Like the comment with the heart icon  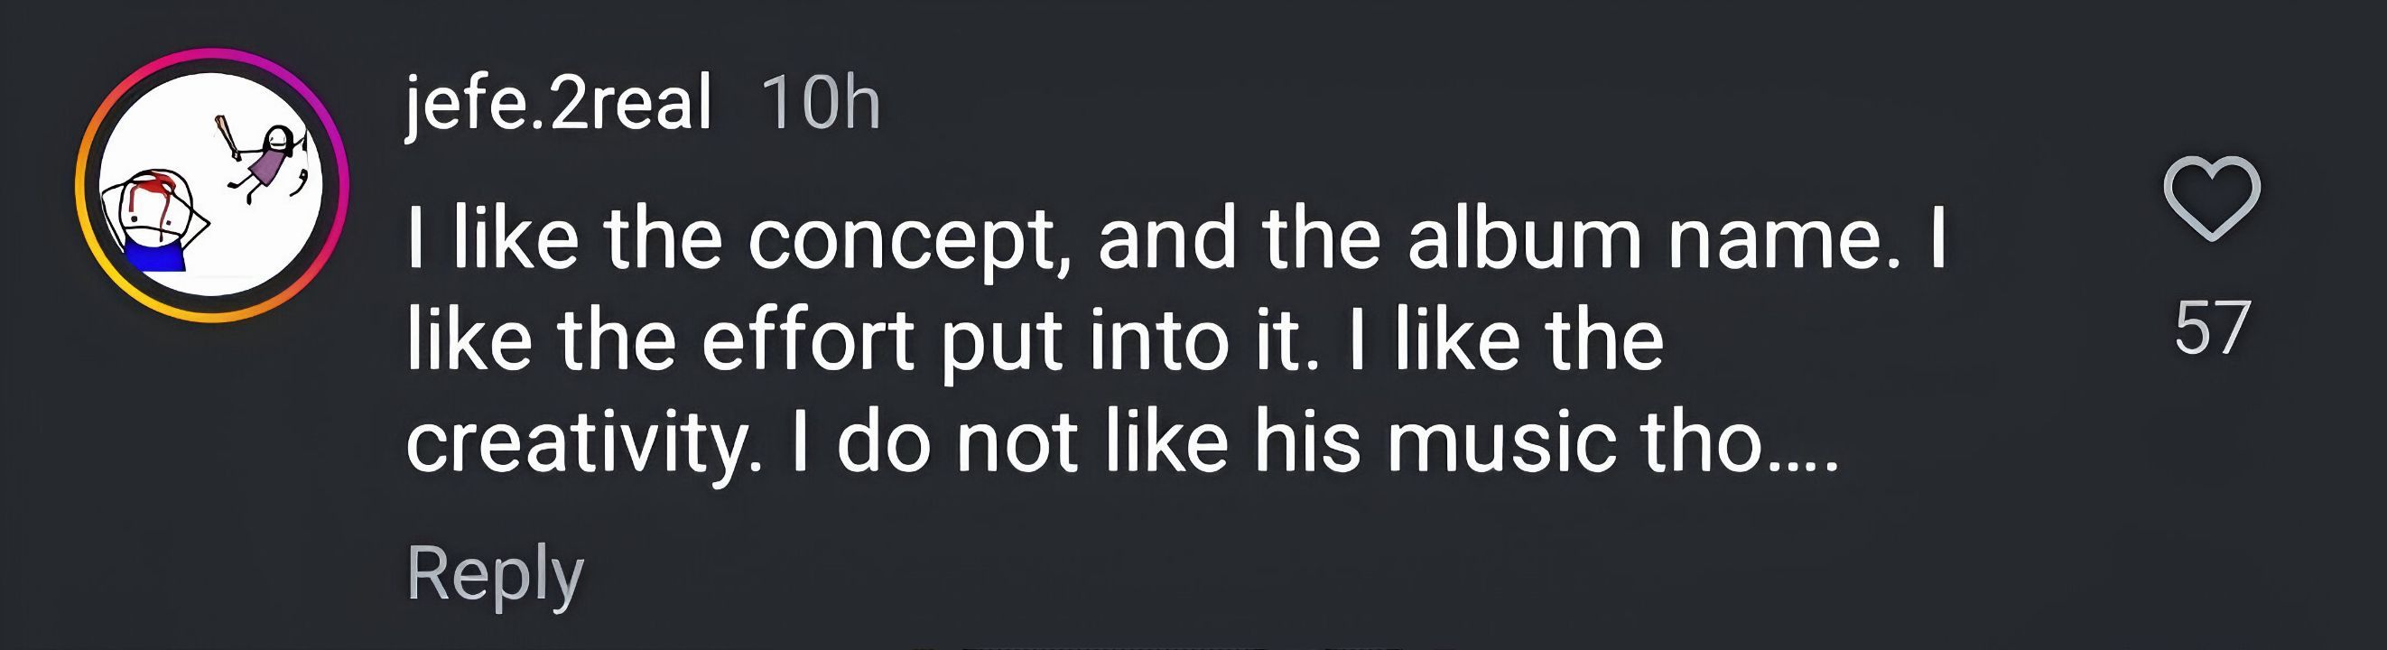click(2212, 198)
